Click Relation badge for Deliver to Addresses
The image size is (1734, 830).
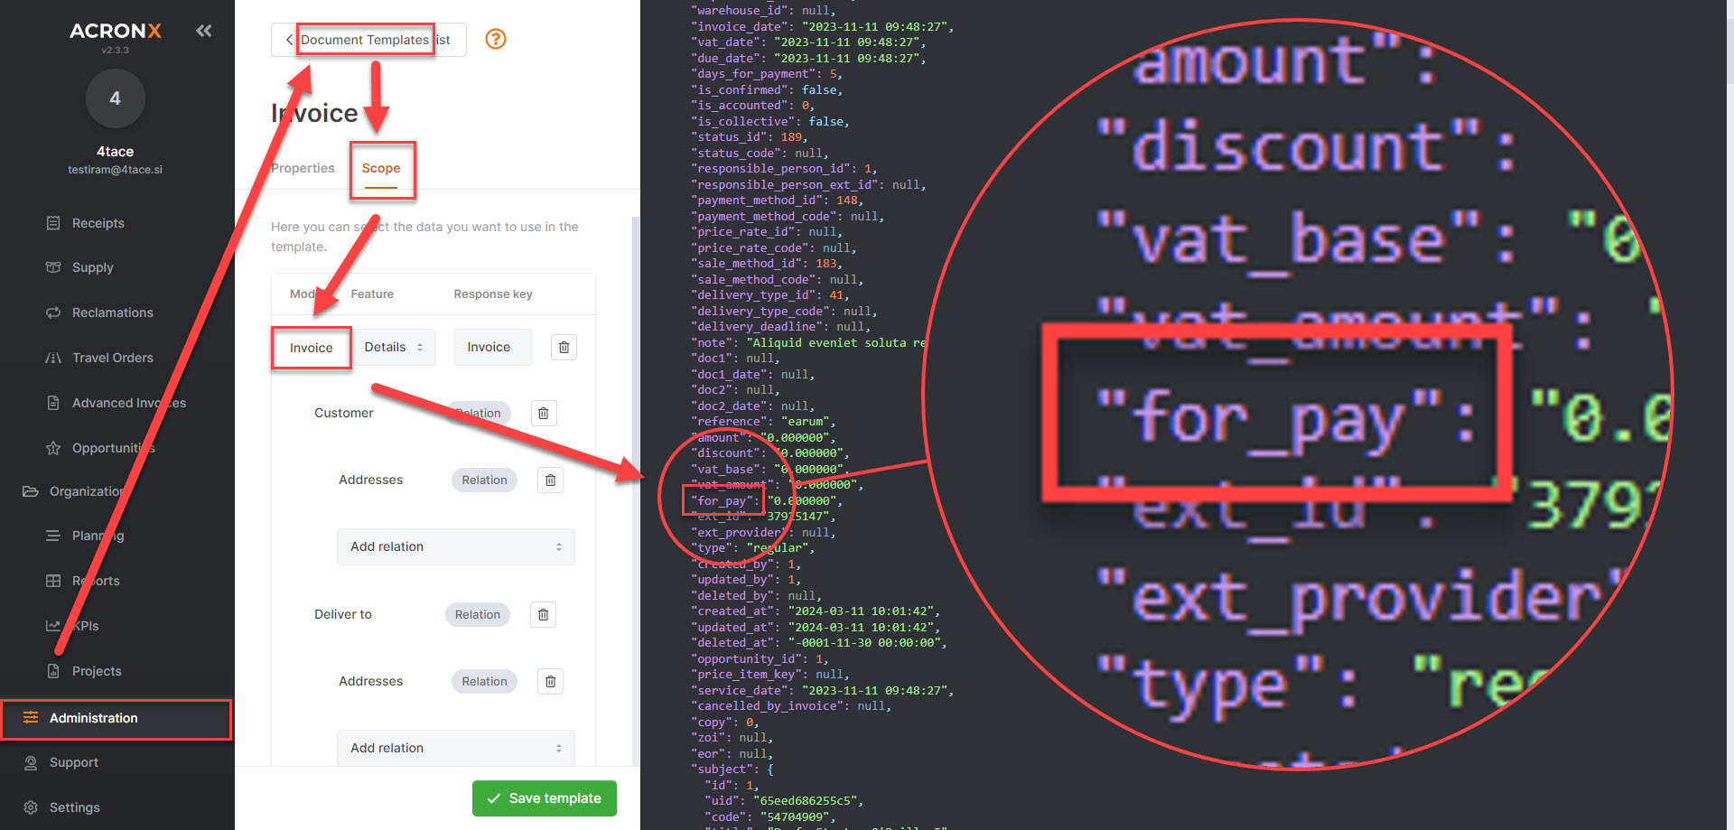[x=485, y=681]
